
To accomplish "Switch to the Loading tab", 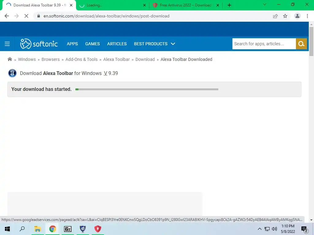I will pyautogui.click(x=112, y=5).
